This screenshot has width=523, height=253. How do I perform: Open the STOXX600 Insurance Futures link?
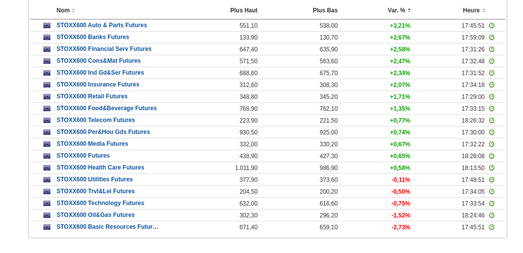98,84
